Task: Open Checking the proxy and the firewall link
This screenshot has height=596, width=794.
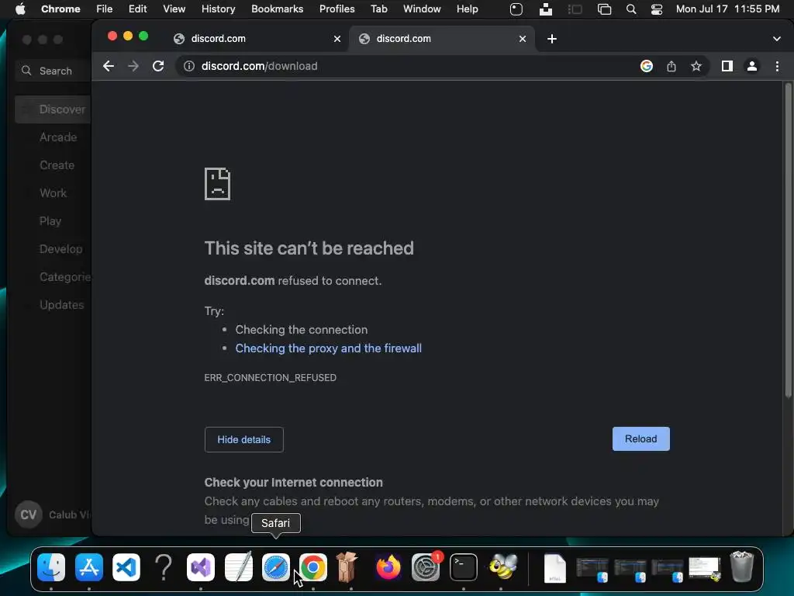Action: (x=328, y=348)
